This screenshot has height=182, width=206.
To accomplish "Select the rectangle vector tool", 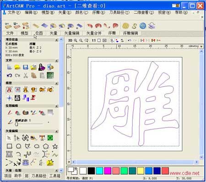I will point(10,146).
